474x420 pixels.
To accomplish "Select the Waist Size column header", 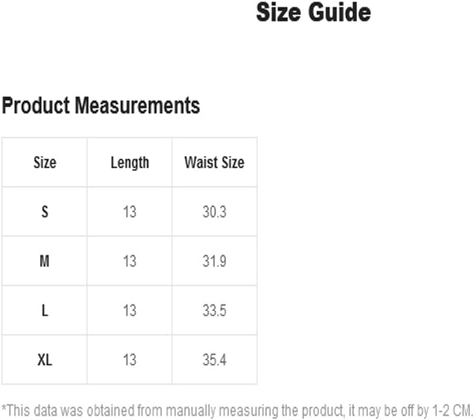I will (214, 162).
